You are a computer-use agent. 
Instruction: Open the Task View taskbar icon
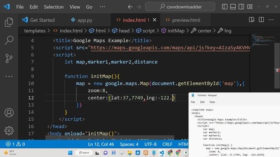[x=97, y=153]
